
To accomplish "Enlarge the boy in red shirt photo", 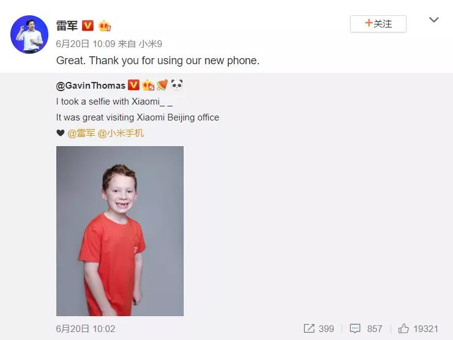I will pos(120,231).
